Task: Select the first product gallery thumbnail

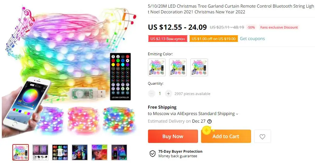Action: pos(21,152)
